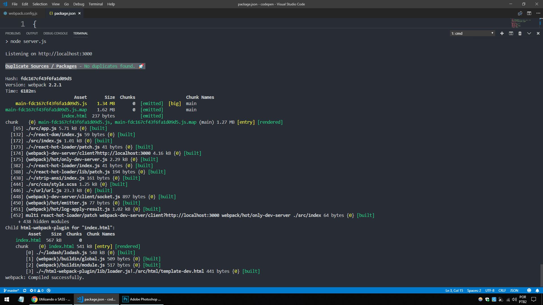Open editor actions with the ellipsis menu

coord(538,13)
